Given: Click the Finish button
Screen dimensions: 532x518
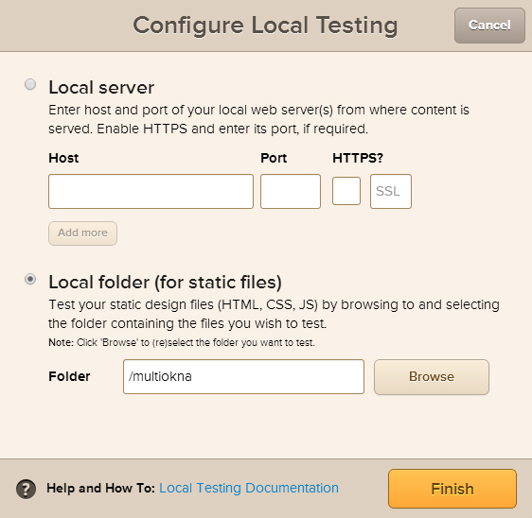Looking at the screenshot, I should [452, 489].
